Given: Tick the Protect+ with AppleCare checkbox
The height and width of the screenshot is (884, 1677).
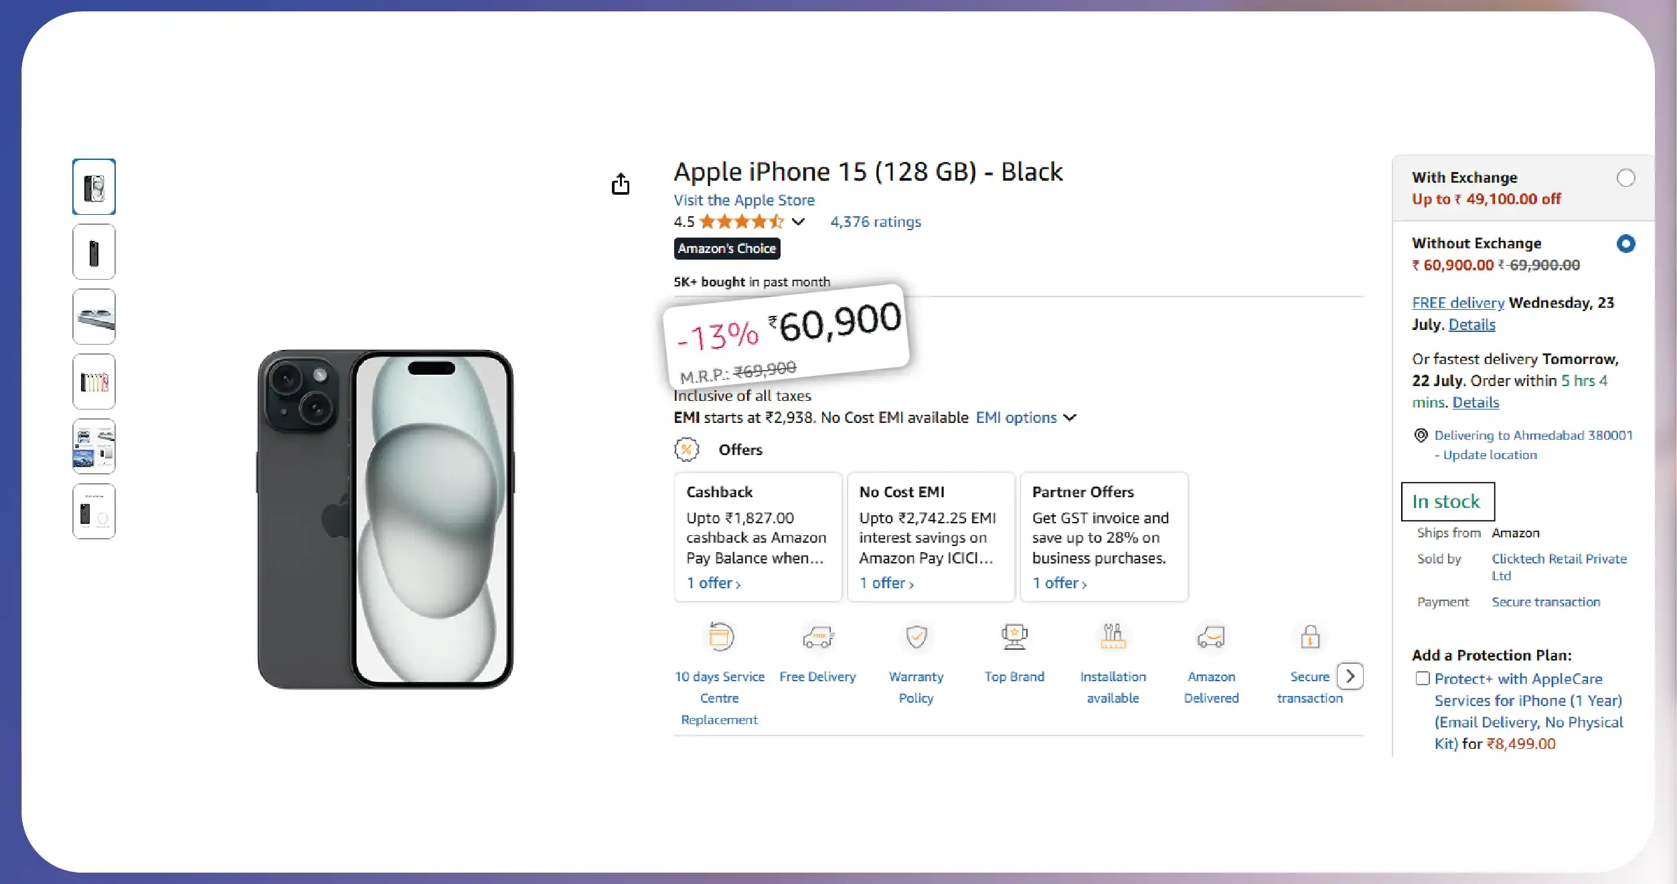Looking at the screenshot, I should [1423, 679].
